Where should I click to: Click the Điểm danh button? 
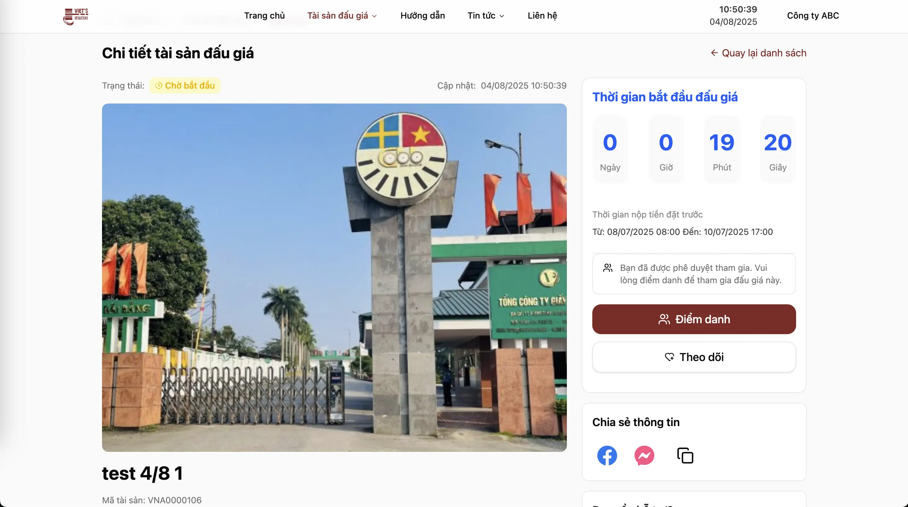coord(694,319)
